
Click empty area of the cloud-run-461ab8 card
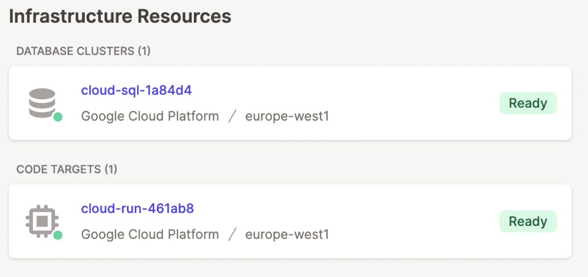[412, 221]
